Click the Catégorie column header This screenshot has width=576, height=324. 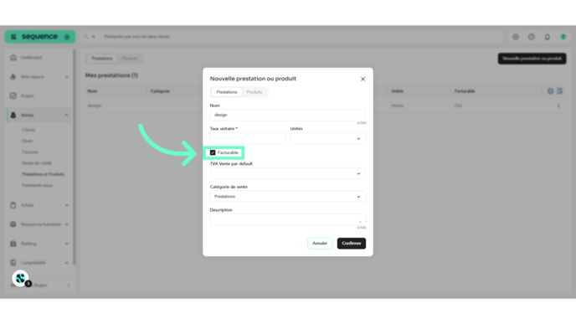[x=160, y=91]
